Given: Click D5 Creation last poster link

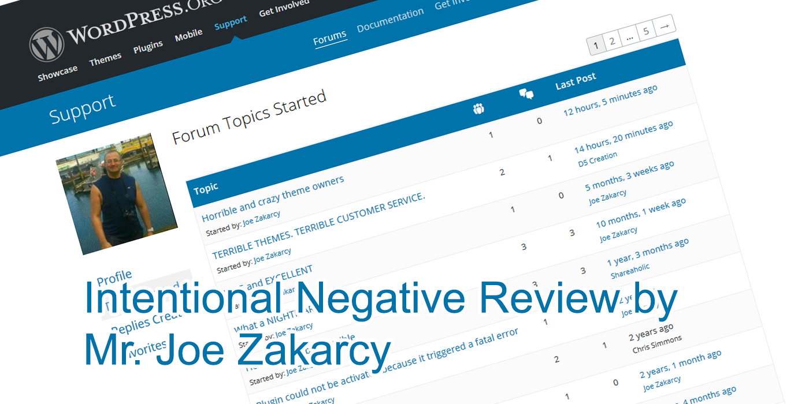Looking at the screenshot, I should pos(598,159).
